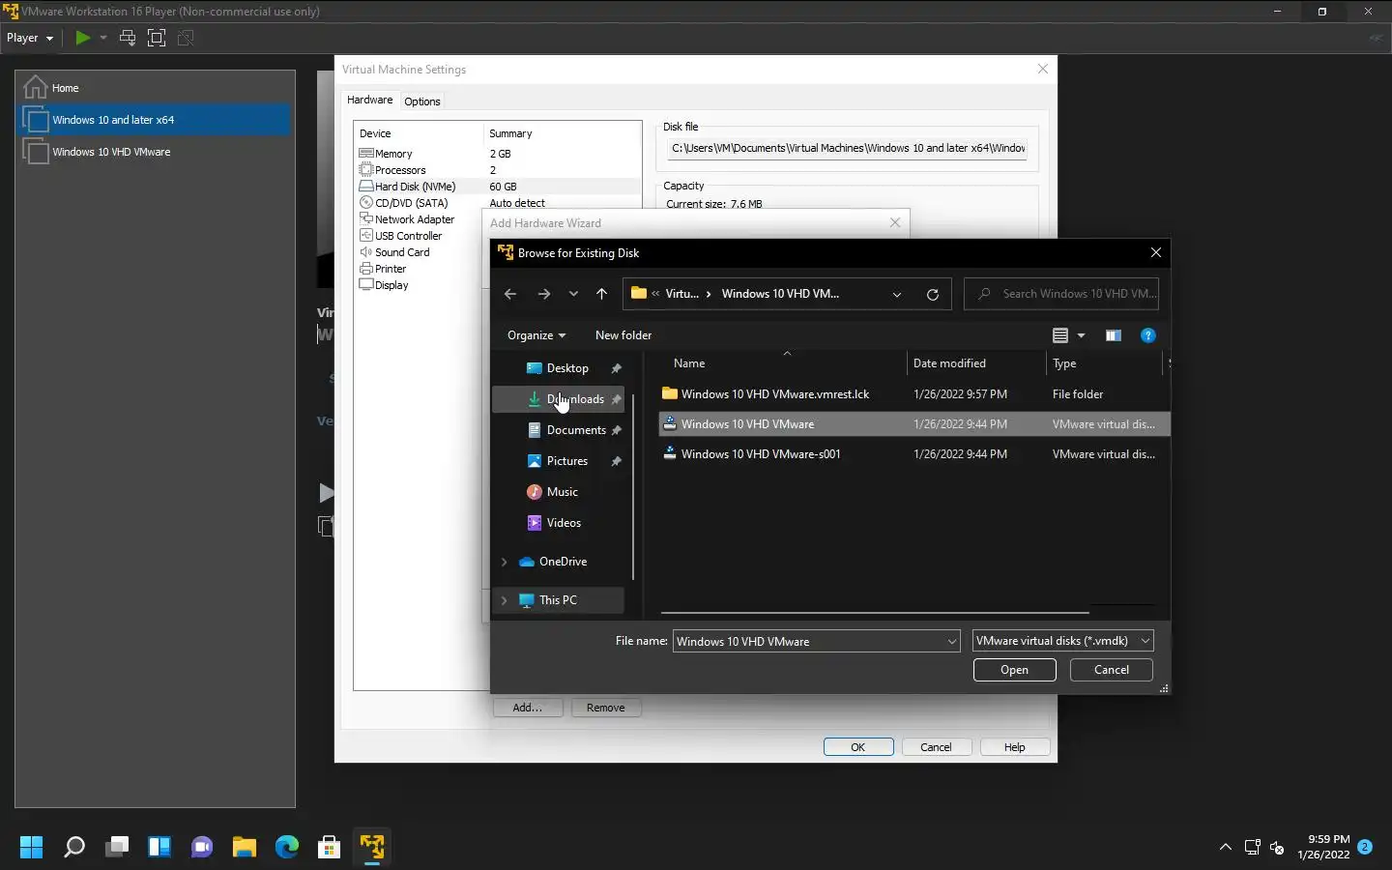Open Chat app on taskbar

202,848
